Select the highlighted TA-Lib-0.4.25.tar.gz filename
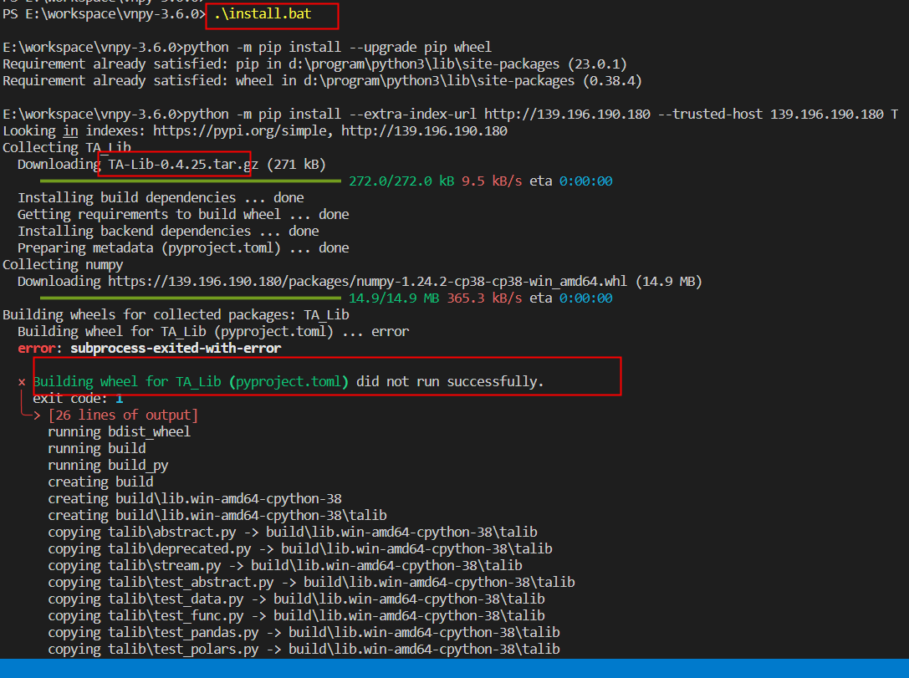The width and height of the screenshot is (909, 678). pyautogui.click(x=174, y=164)
